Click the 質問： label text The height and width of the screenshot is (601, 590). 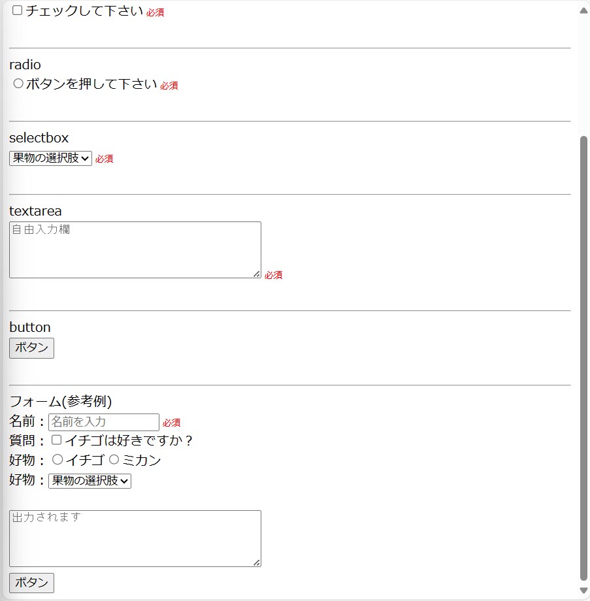pyautogui.click(x=27, y=440)
